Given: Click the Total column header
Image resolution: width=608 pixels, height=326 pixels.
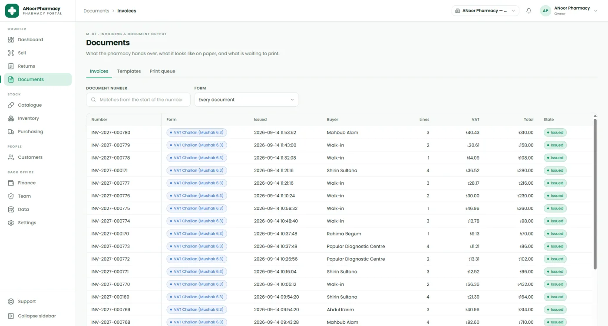Looking at the screenshot, I should tap(529, 120).
